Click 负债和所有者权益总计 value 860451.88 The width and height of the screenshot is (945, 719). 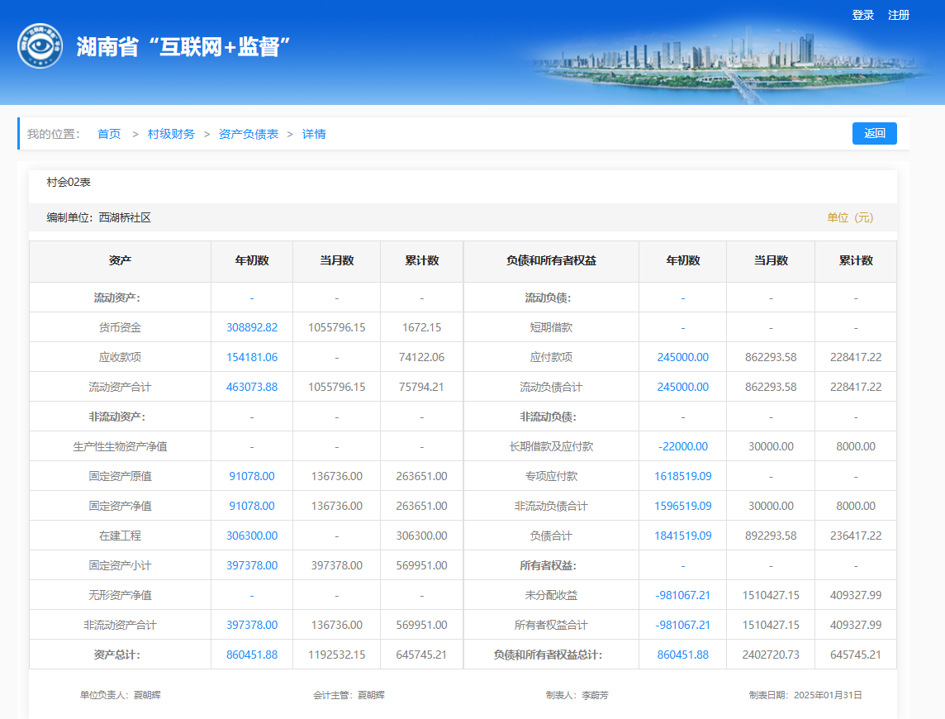[683, 655]
